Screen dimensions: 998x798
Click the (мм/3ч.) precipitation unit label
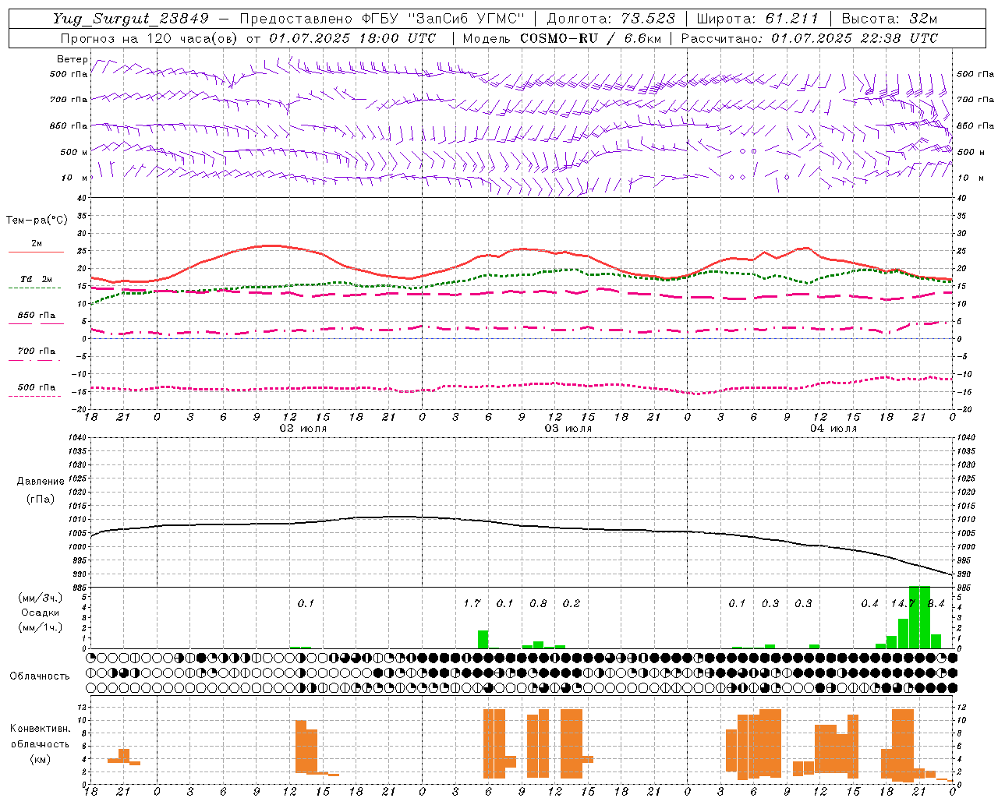click(41, 598)
